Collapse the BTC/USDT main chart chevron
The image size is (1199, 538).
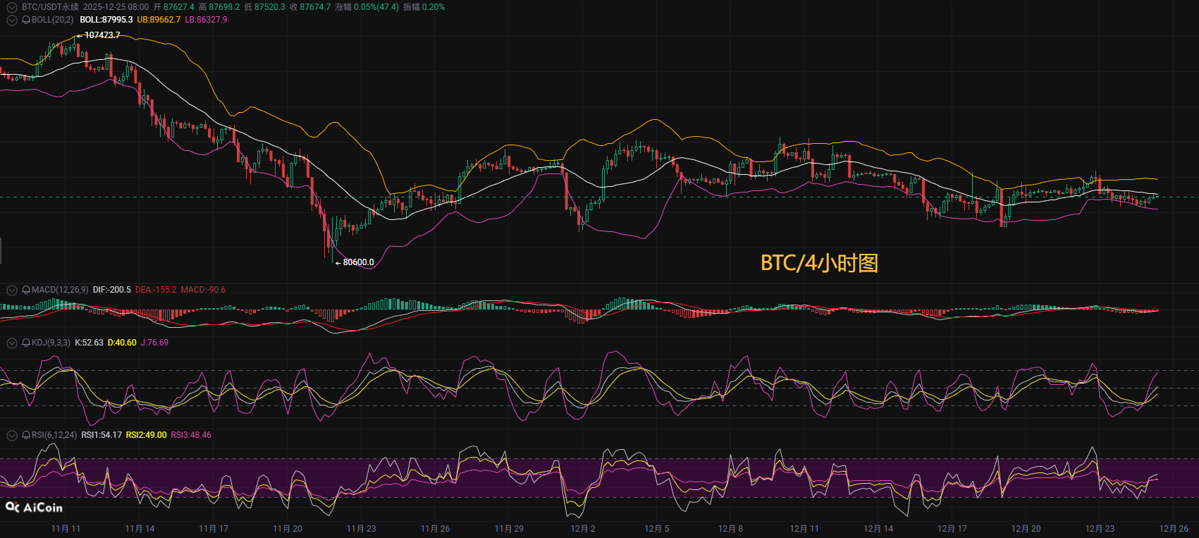pyautogui.click(x=12, y=7)
